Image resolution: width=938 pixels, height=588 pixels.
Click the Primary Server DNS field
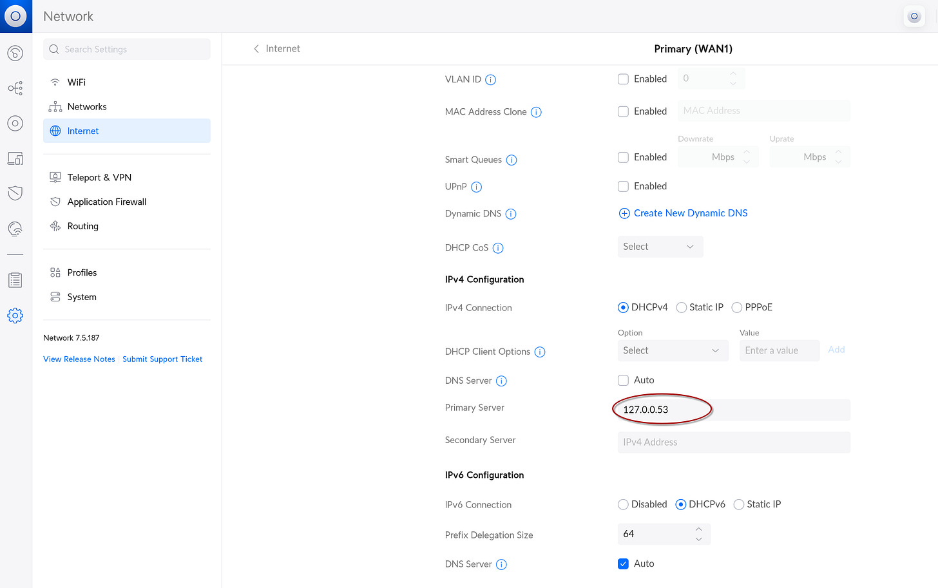(x=734, y=410)
